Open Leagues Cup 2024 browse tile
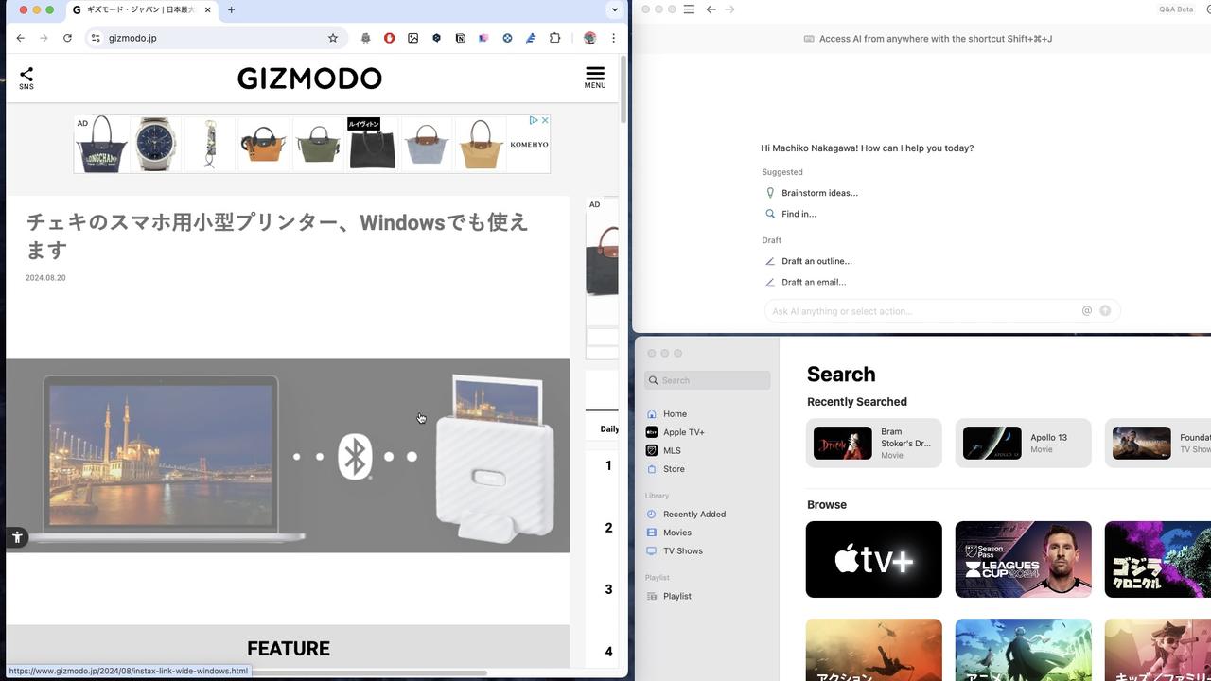The height and width of the screenshot is (681, 1211). pyautogui.click(x=1023, y=559)
